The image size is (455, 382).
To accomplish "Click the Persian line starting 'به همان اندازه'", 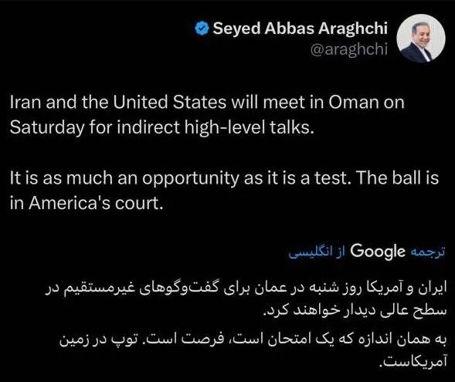I will 253,340.
